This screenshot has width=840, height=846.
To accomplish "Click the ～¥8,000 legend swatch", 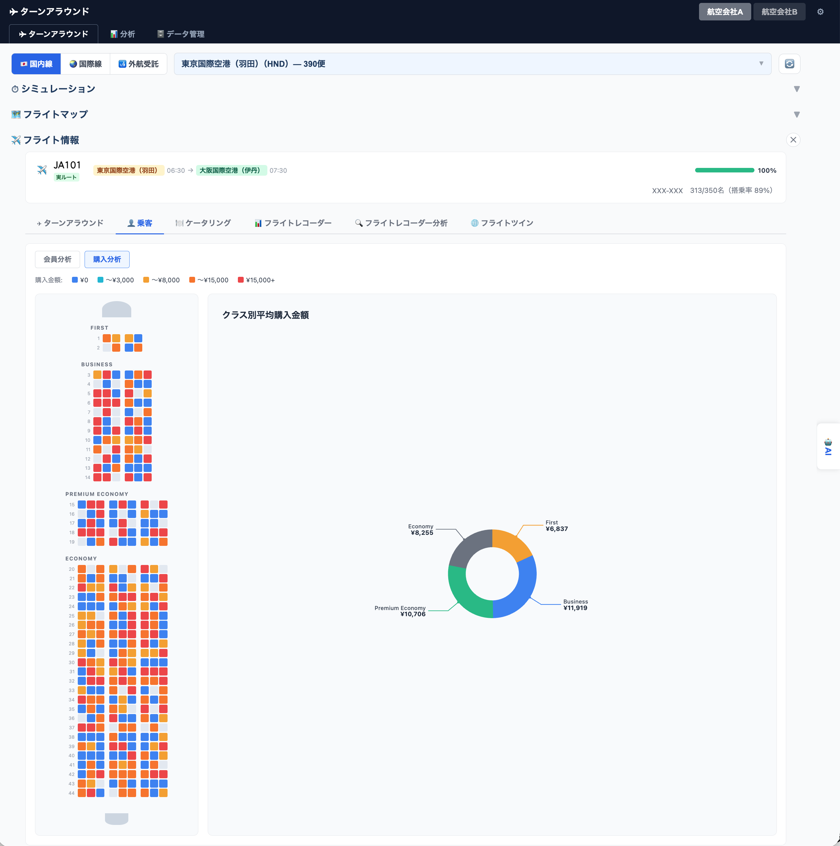I will pyautogui.click(x=146, y=280).
